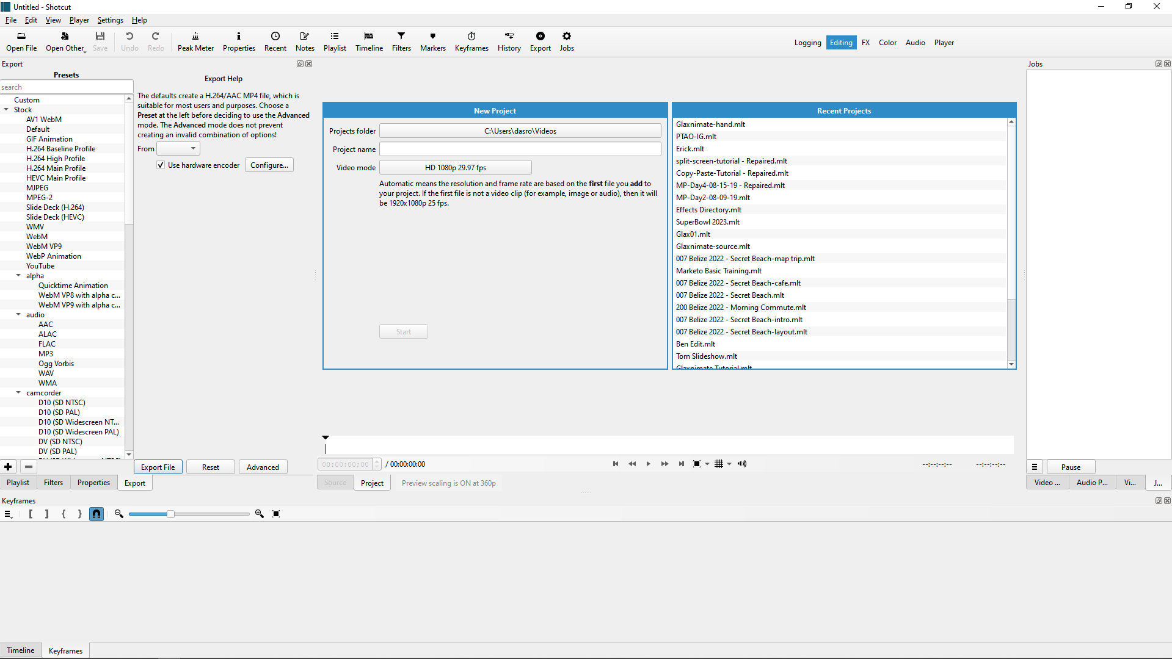
Task: Switch to the Logging layout
Action: coord(807,43)
